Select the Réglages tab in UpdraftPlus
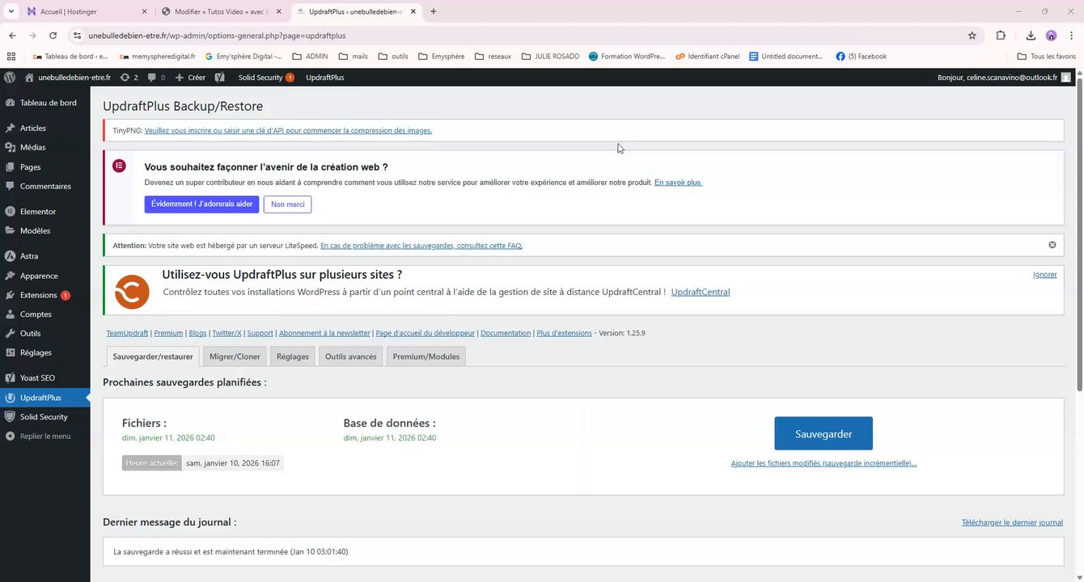Screen dimensions: 1084x582 293,356
